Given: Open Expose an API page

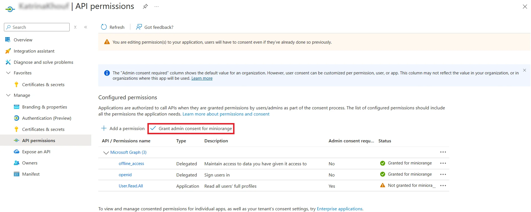Looking at the screenshot, I should [x=36, y=152].
